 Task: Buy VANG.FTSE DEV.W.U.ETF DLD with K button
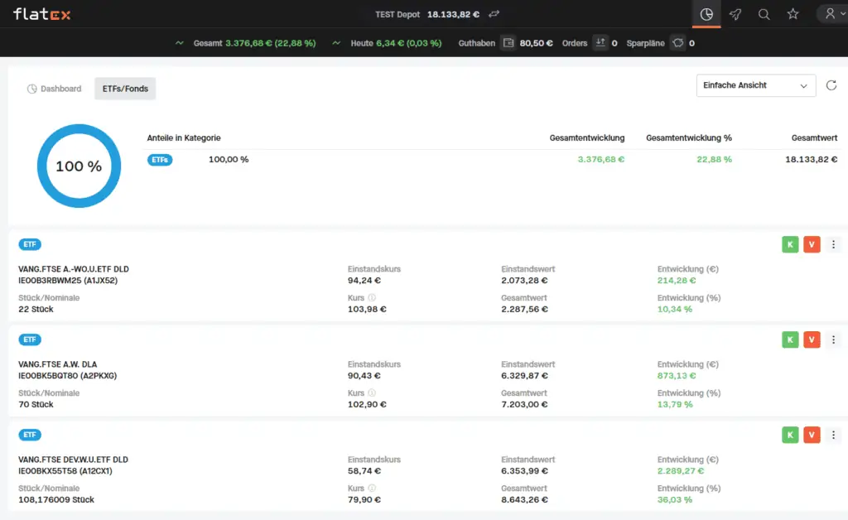[x=790, y=435]
